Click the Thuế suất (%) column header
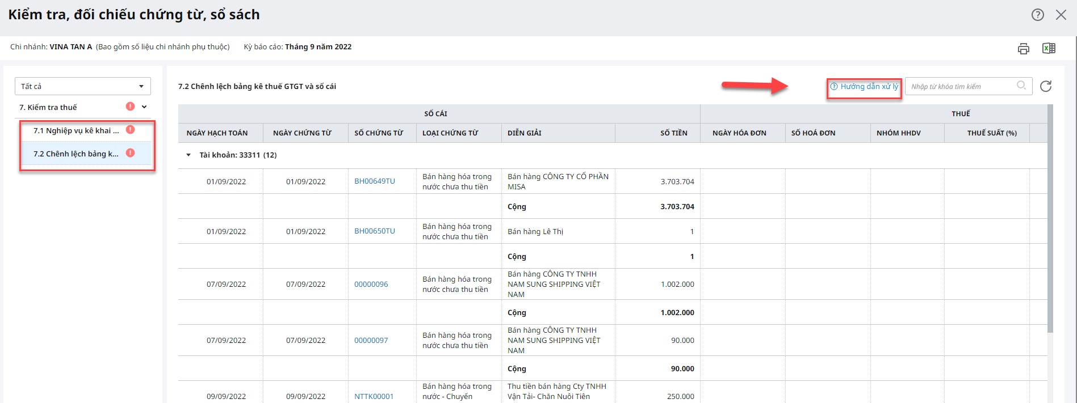1077x403 pixels. [x=987, y=133]
